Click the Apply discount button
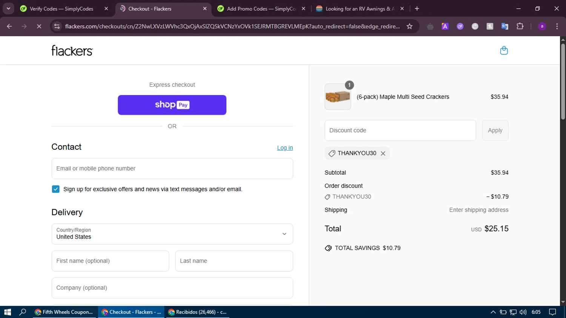Viewport: 566px width, 318px height. click(x=495, y=131)
